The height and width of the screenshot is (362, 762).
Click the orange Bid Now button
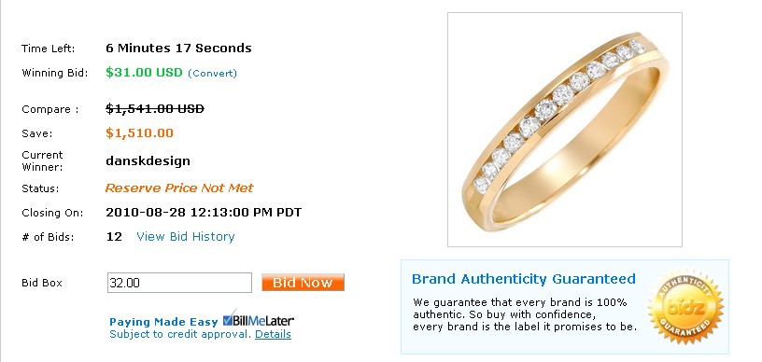click(303, 283)
